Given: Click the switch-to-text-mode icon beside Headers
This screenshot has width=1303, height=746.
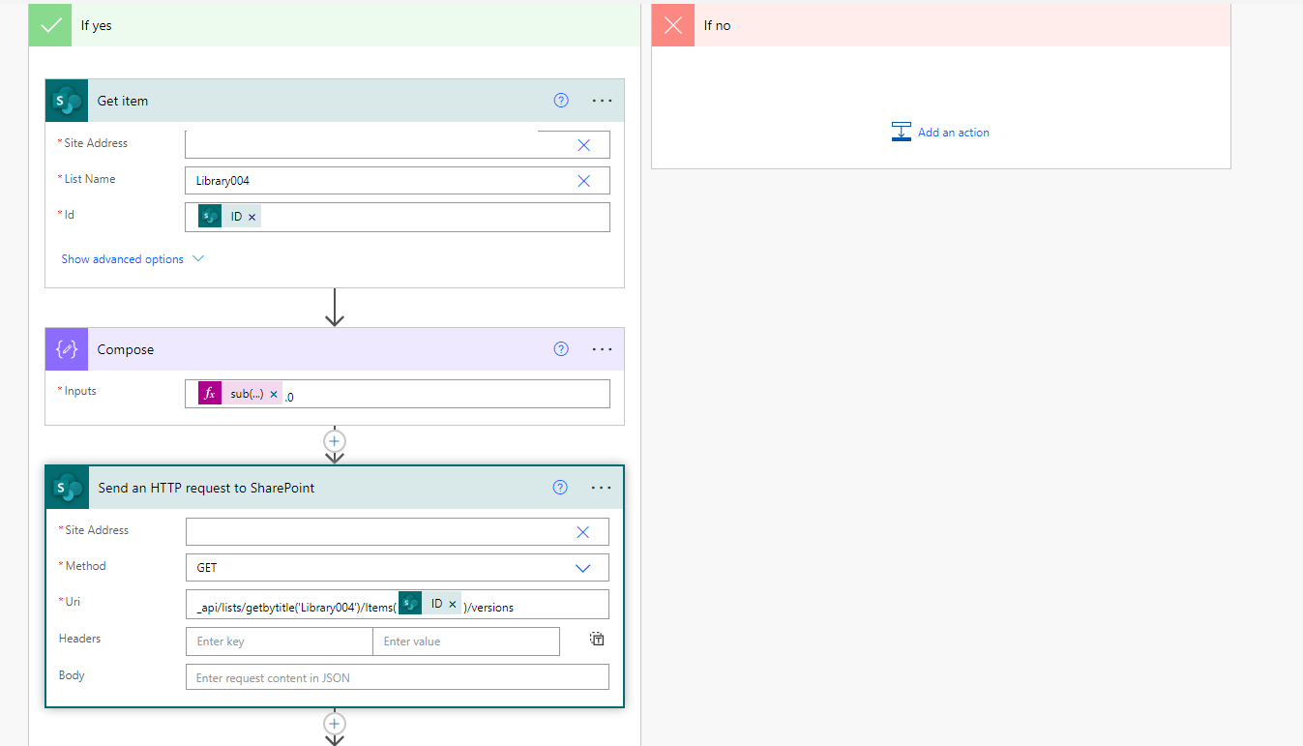Looking at the screenshot, I should pos(598,639).
